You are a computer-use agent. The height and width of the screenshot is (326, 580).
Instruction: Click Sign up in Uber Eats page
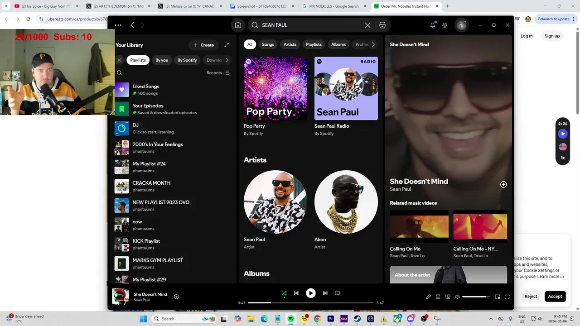point(552,36)
